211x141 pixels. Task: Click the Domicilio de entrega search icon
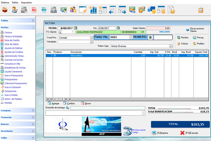coord(67,108)
